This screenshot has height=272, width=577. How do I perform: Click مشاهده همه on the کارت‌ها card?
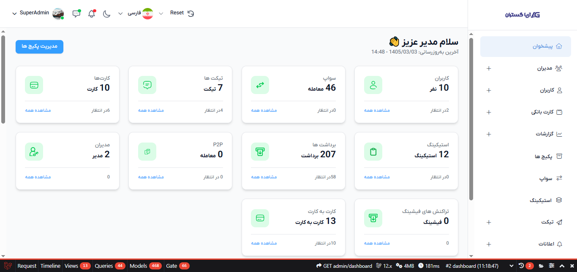(38, 110)
